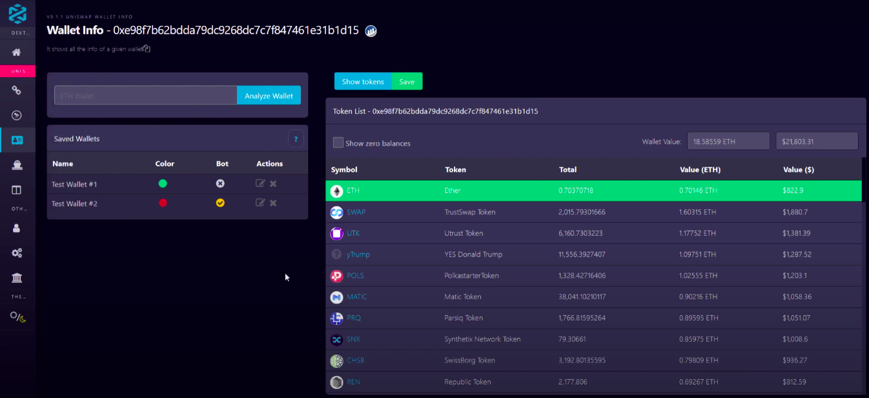Click the $1,880.7 value cell

point(795,212)
